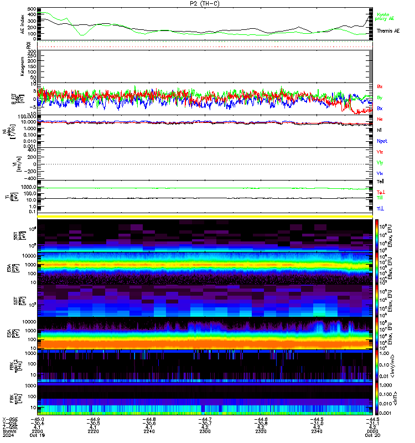Click the Eflux color bar beside SST ion panel
415x443 pixels.
coord(377,235)
